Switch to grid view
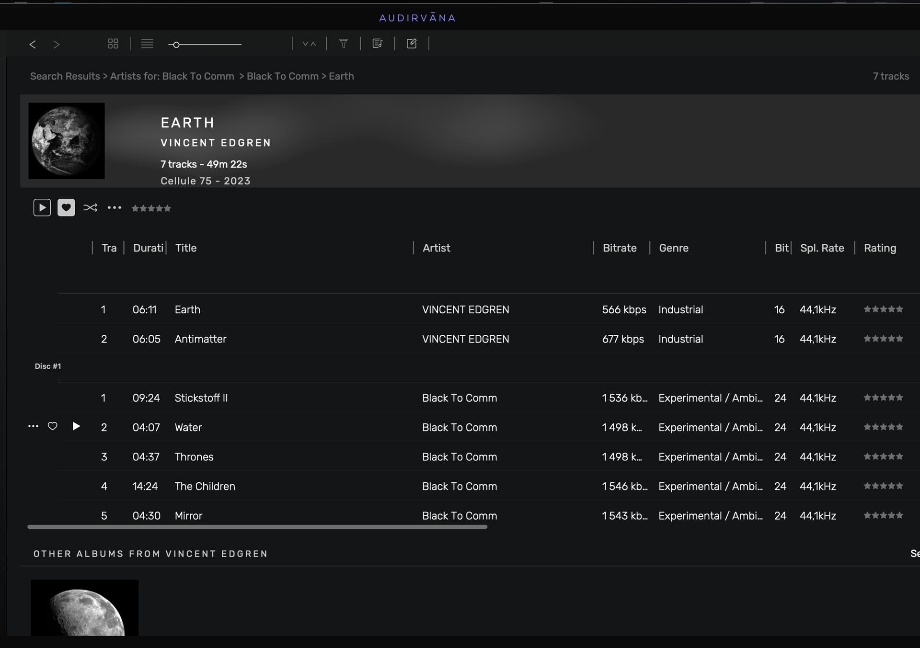Viewport: 920px width, 648px height. [x=113, y=44]
